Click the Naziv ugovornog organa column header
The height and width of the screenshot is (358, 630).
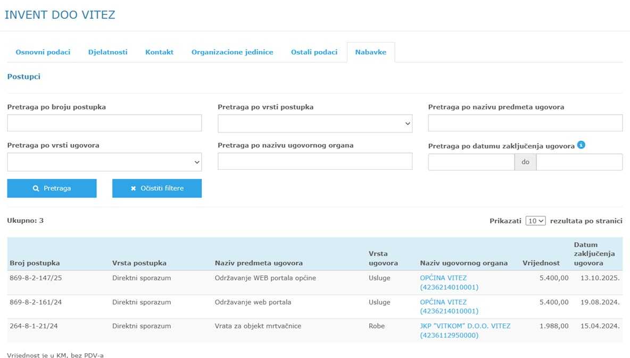pyautogui.click(x=463, y=263)
